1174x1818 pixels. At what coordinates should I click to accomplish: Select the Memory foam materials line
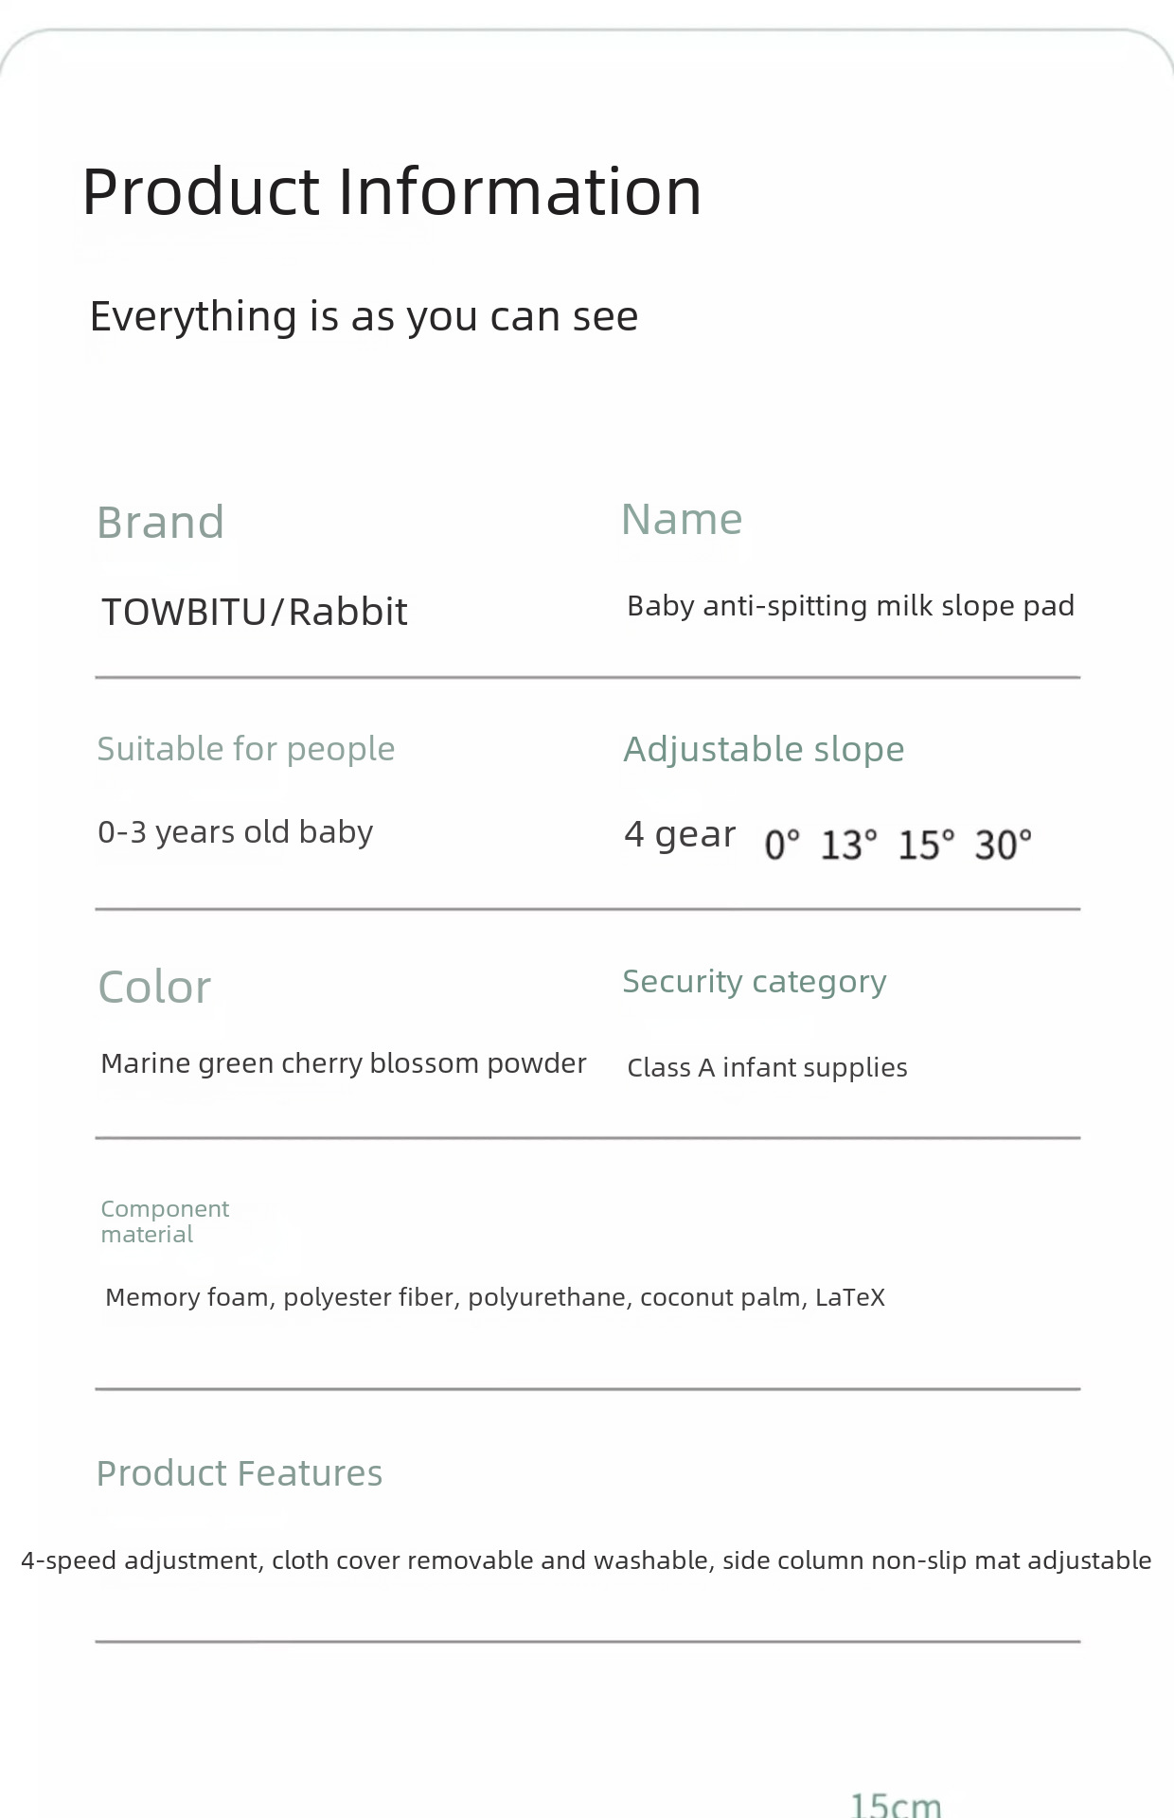494,1297
